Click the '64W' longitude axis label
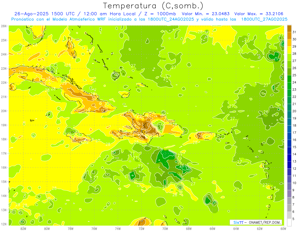 (x=236, y=228)
